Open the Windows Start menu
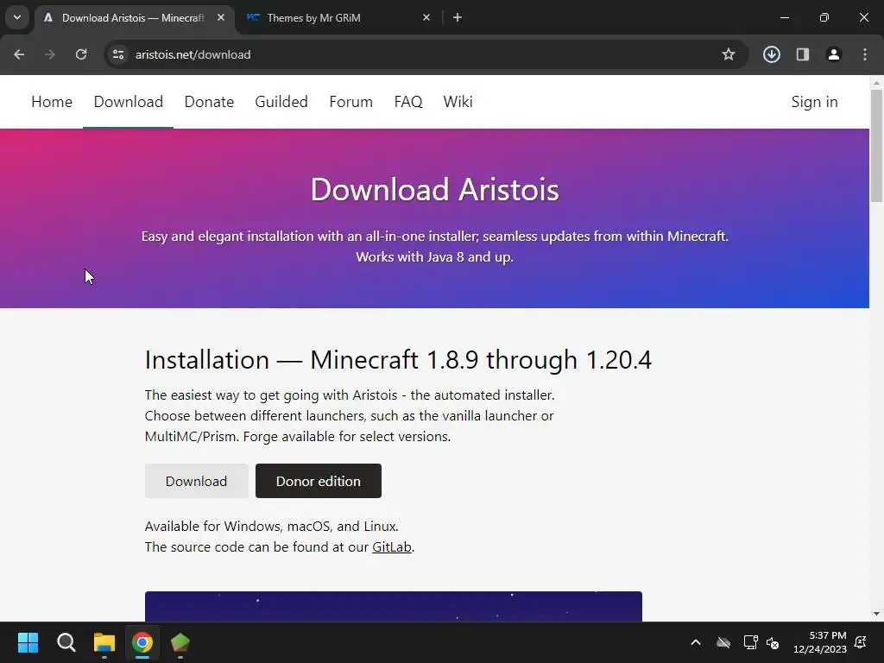Image resolution: width=884 pixels, height=663 pixels. (28, 642)
